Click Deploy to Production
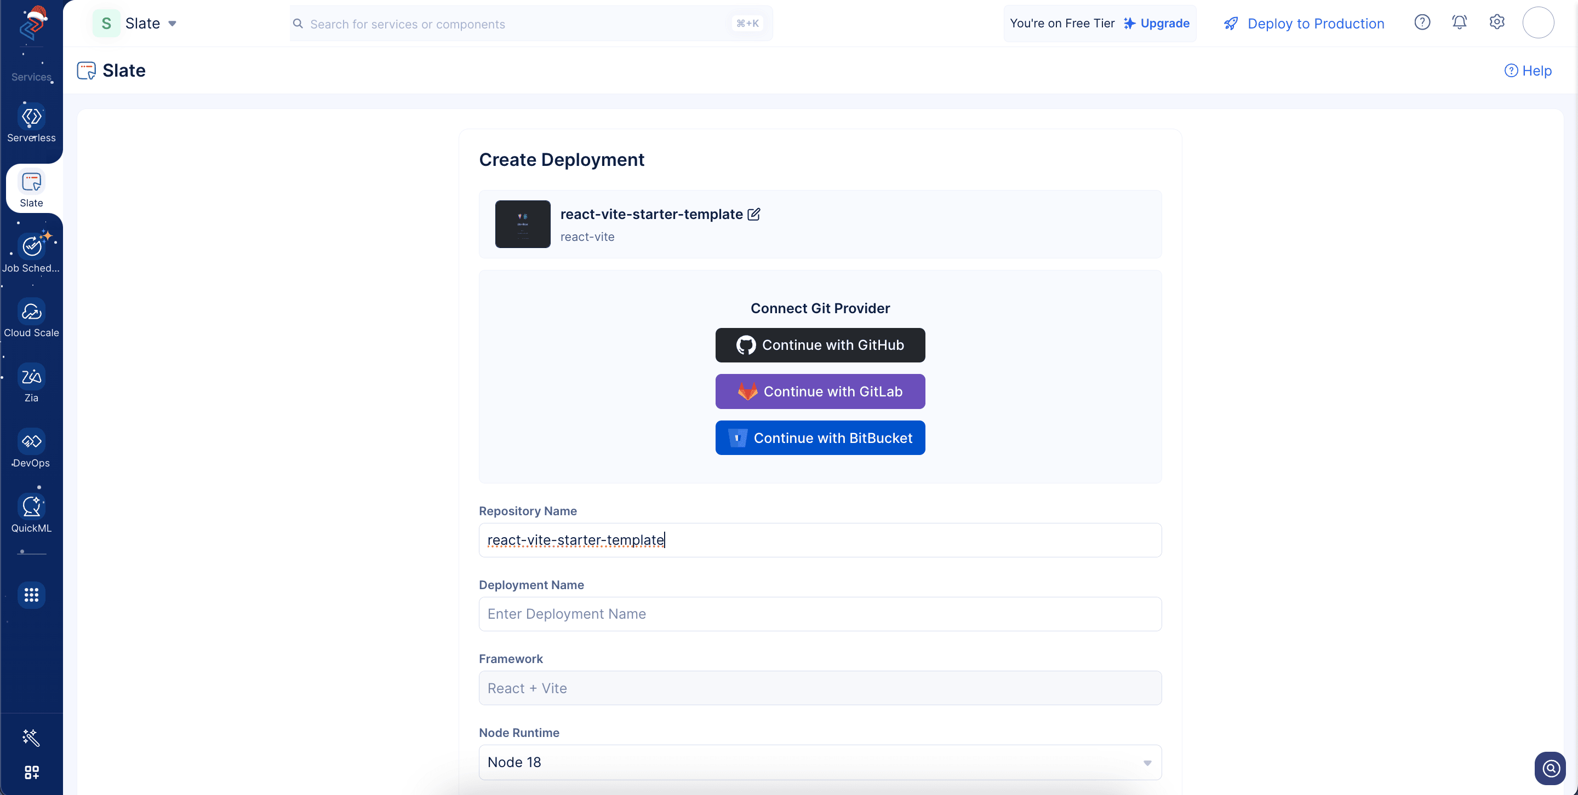1578x795 pixels. [x=1316, y=24]
